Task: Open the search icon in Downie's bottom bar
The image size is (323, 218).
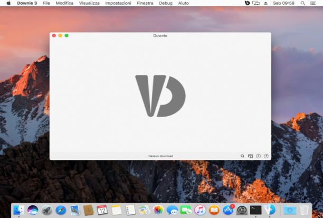Action: coord(242,156)
